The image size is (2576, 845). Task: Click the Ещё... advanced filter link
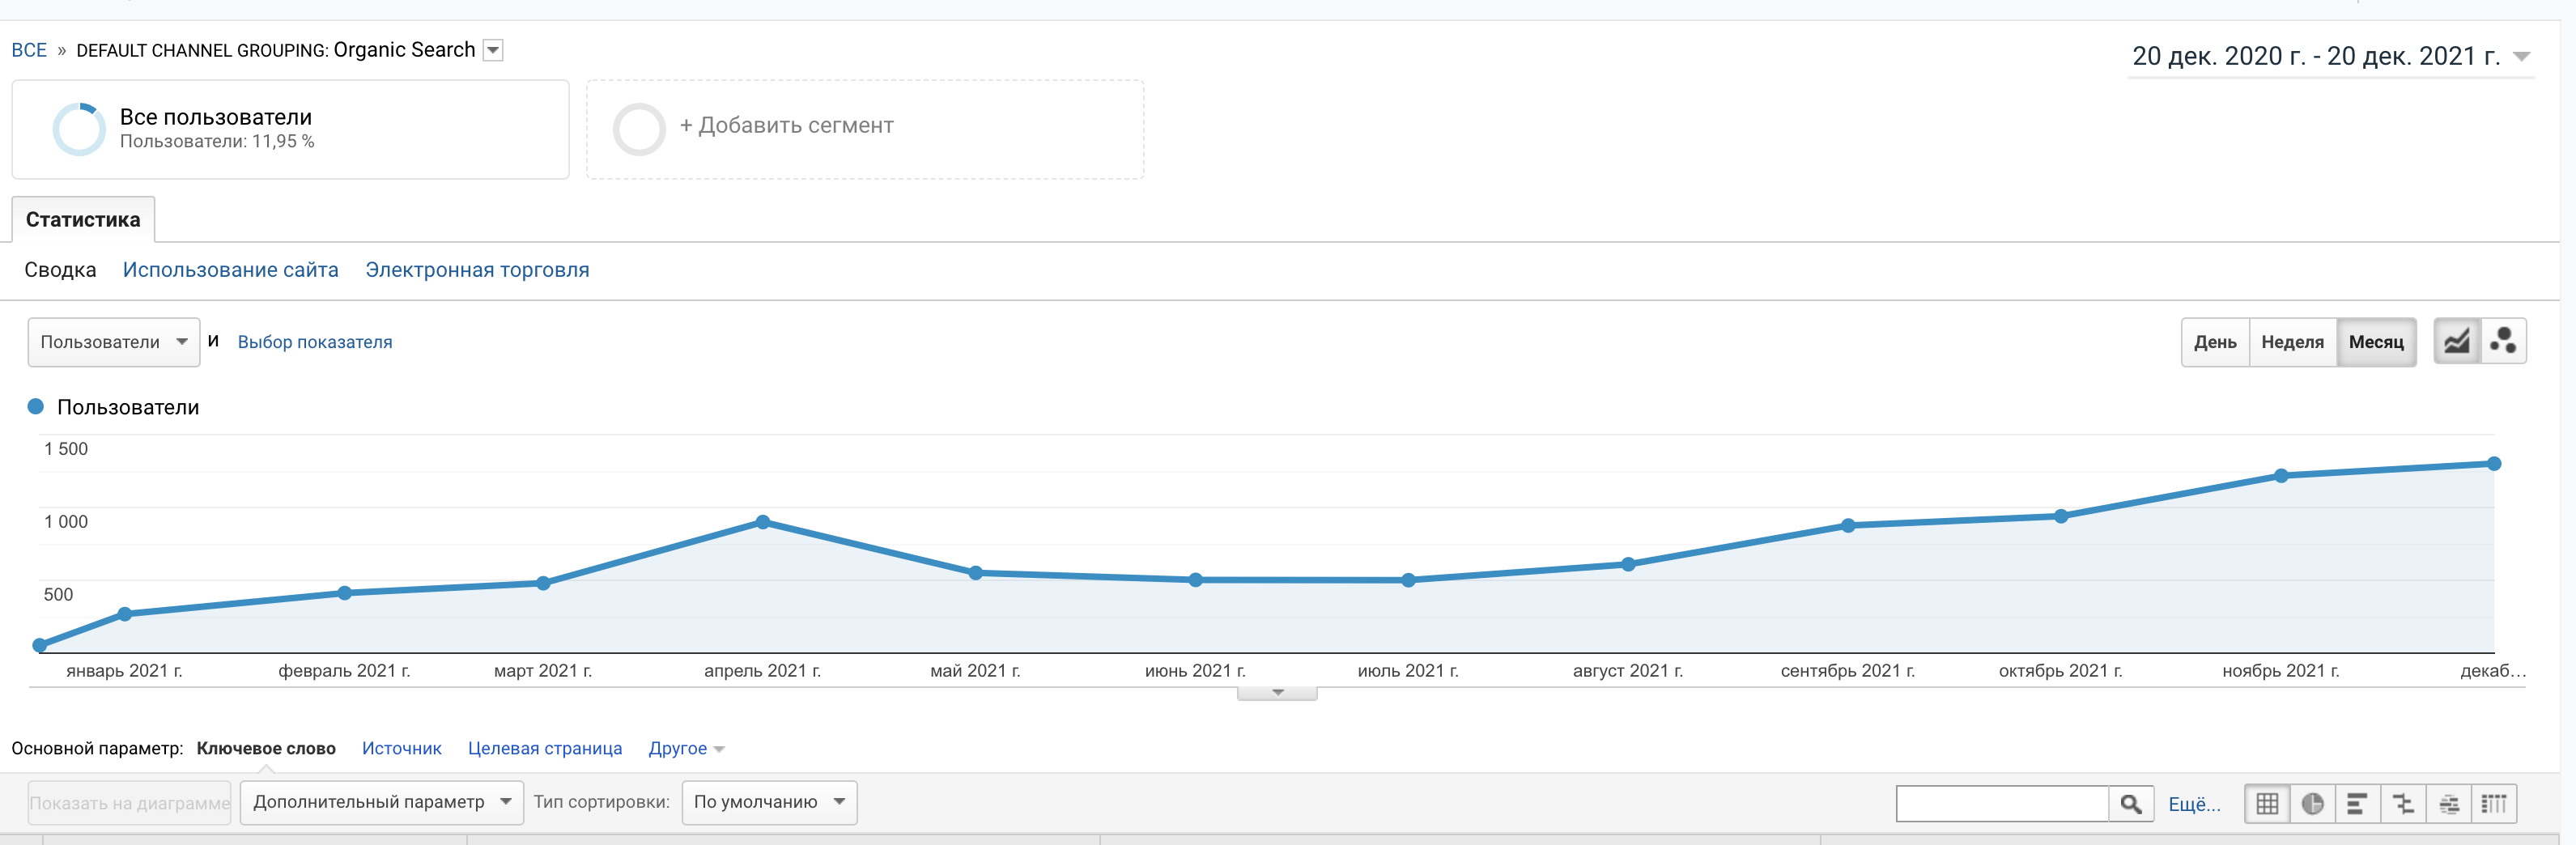(2194, 804)
